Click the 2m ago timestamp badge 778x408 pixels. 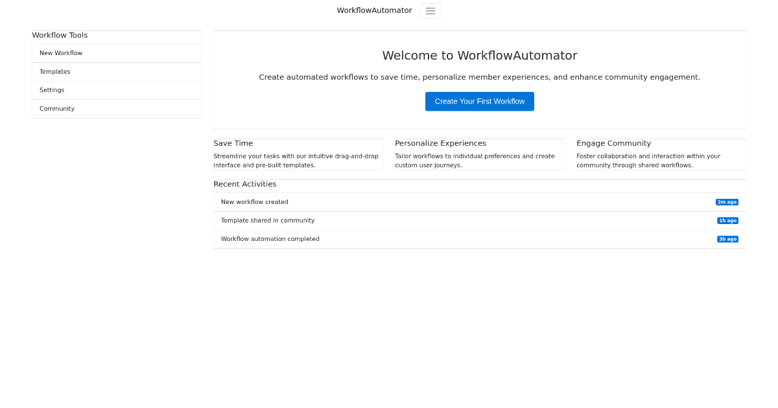727,201
